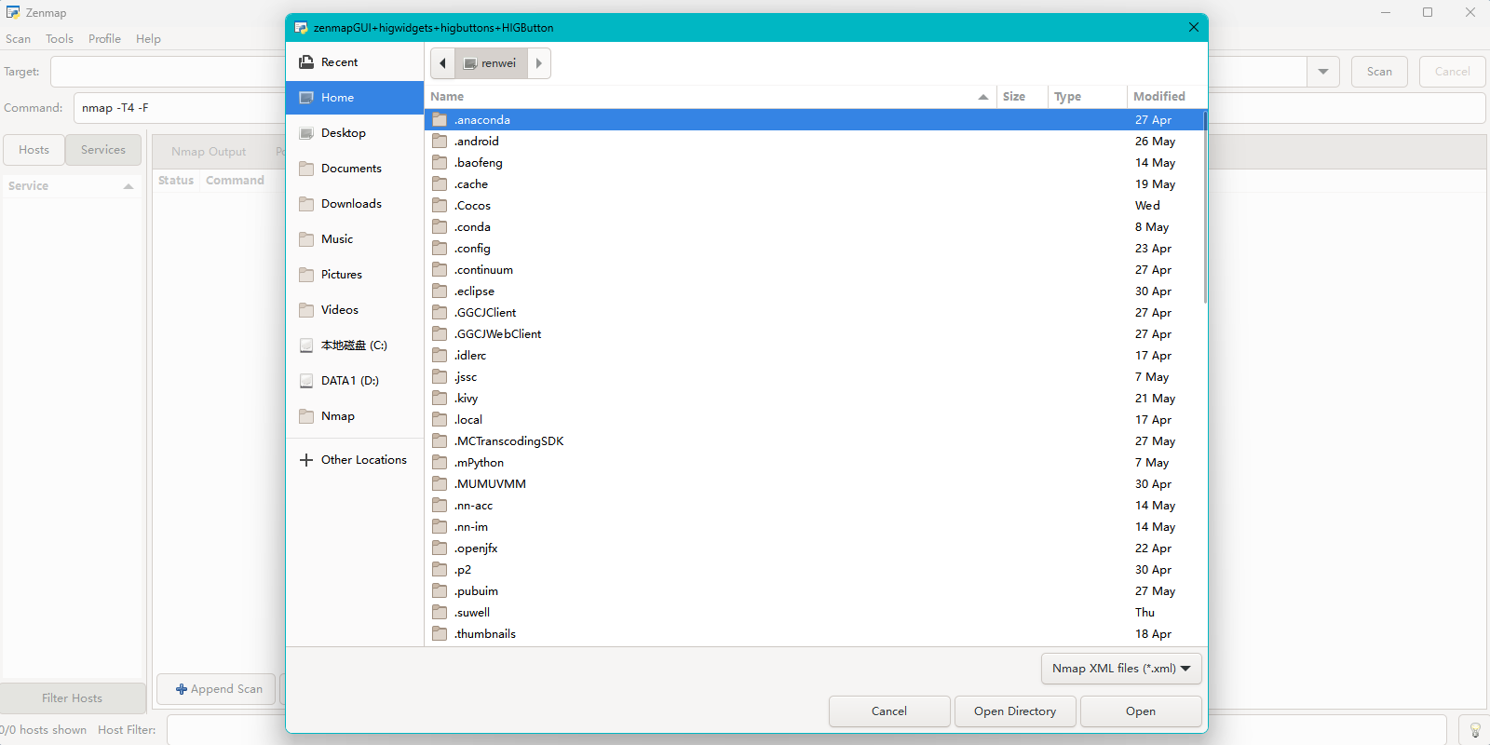The image size is (1490, 745).
Task: Click the lightbulb icon at bottom right
Action: tap(1475, 730)
